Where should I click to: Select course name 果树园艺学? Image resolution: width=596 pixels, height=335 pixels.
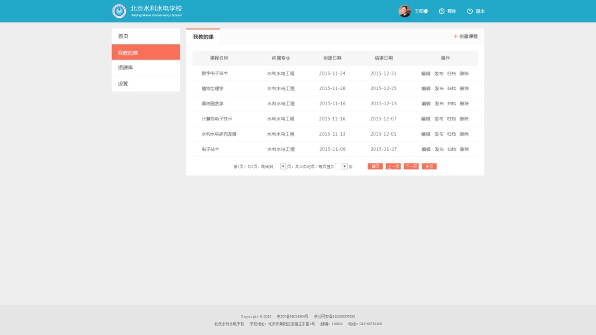click(x=213, y=103)
